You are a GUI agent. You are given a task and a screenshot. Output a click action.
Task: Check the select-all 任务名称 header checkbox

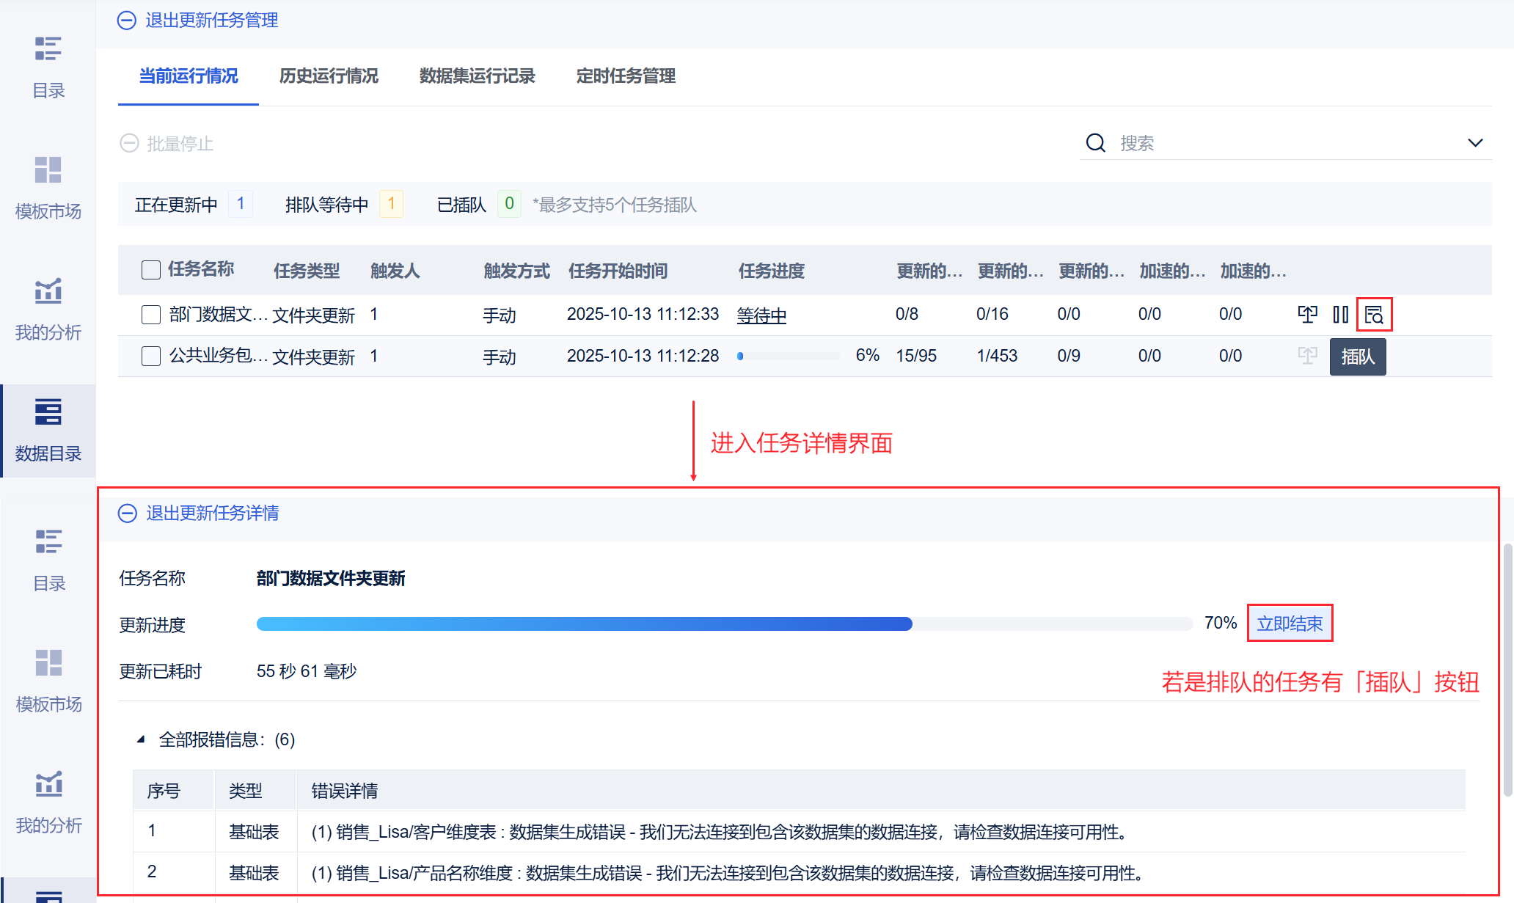pyautogui.click(x=151, y=270)
